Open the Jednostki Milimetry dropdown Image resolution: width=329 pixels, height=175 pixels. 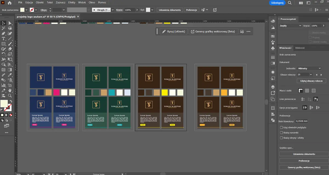point(309,68)
